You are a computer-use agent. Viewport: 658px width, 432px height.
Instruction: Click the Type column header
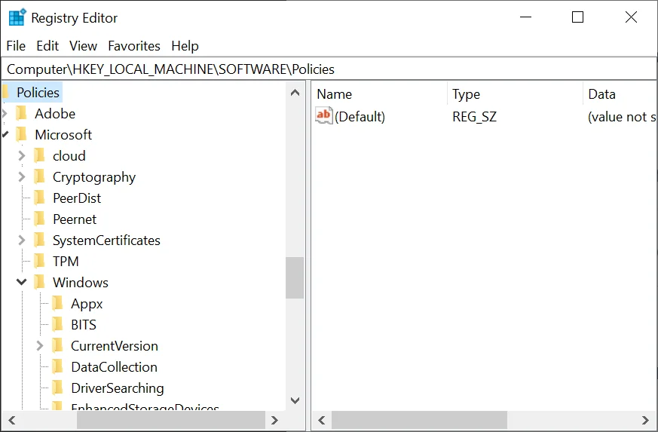pos(516,94)
